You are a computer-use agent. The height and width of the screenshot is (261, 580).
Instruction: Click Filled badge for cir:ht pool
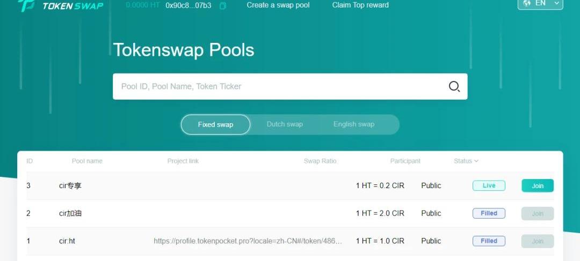(x=489, y=241)
